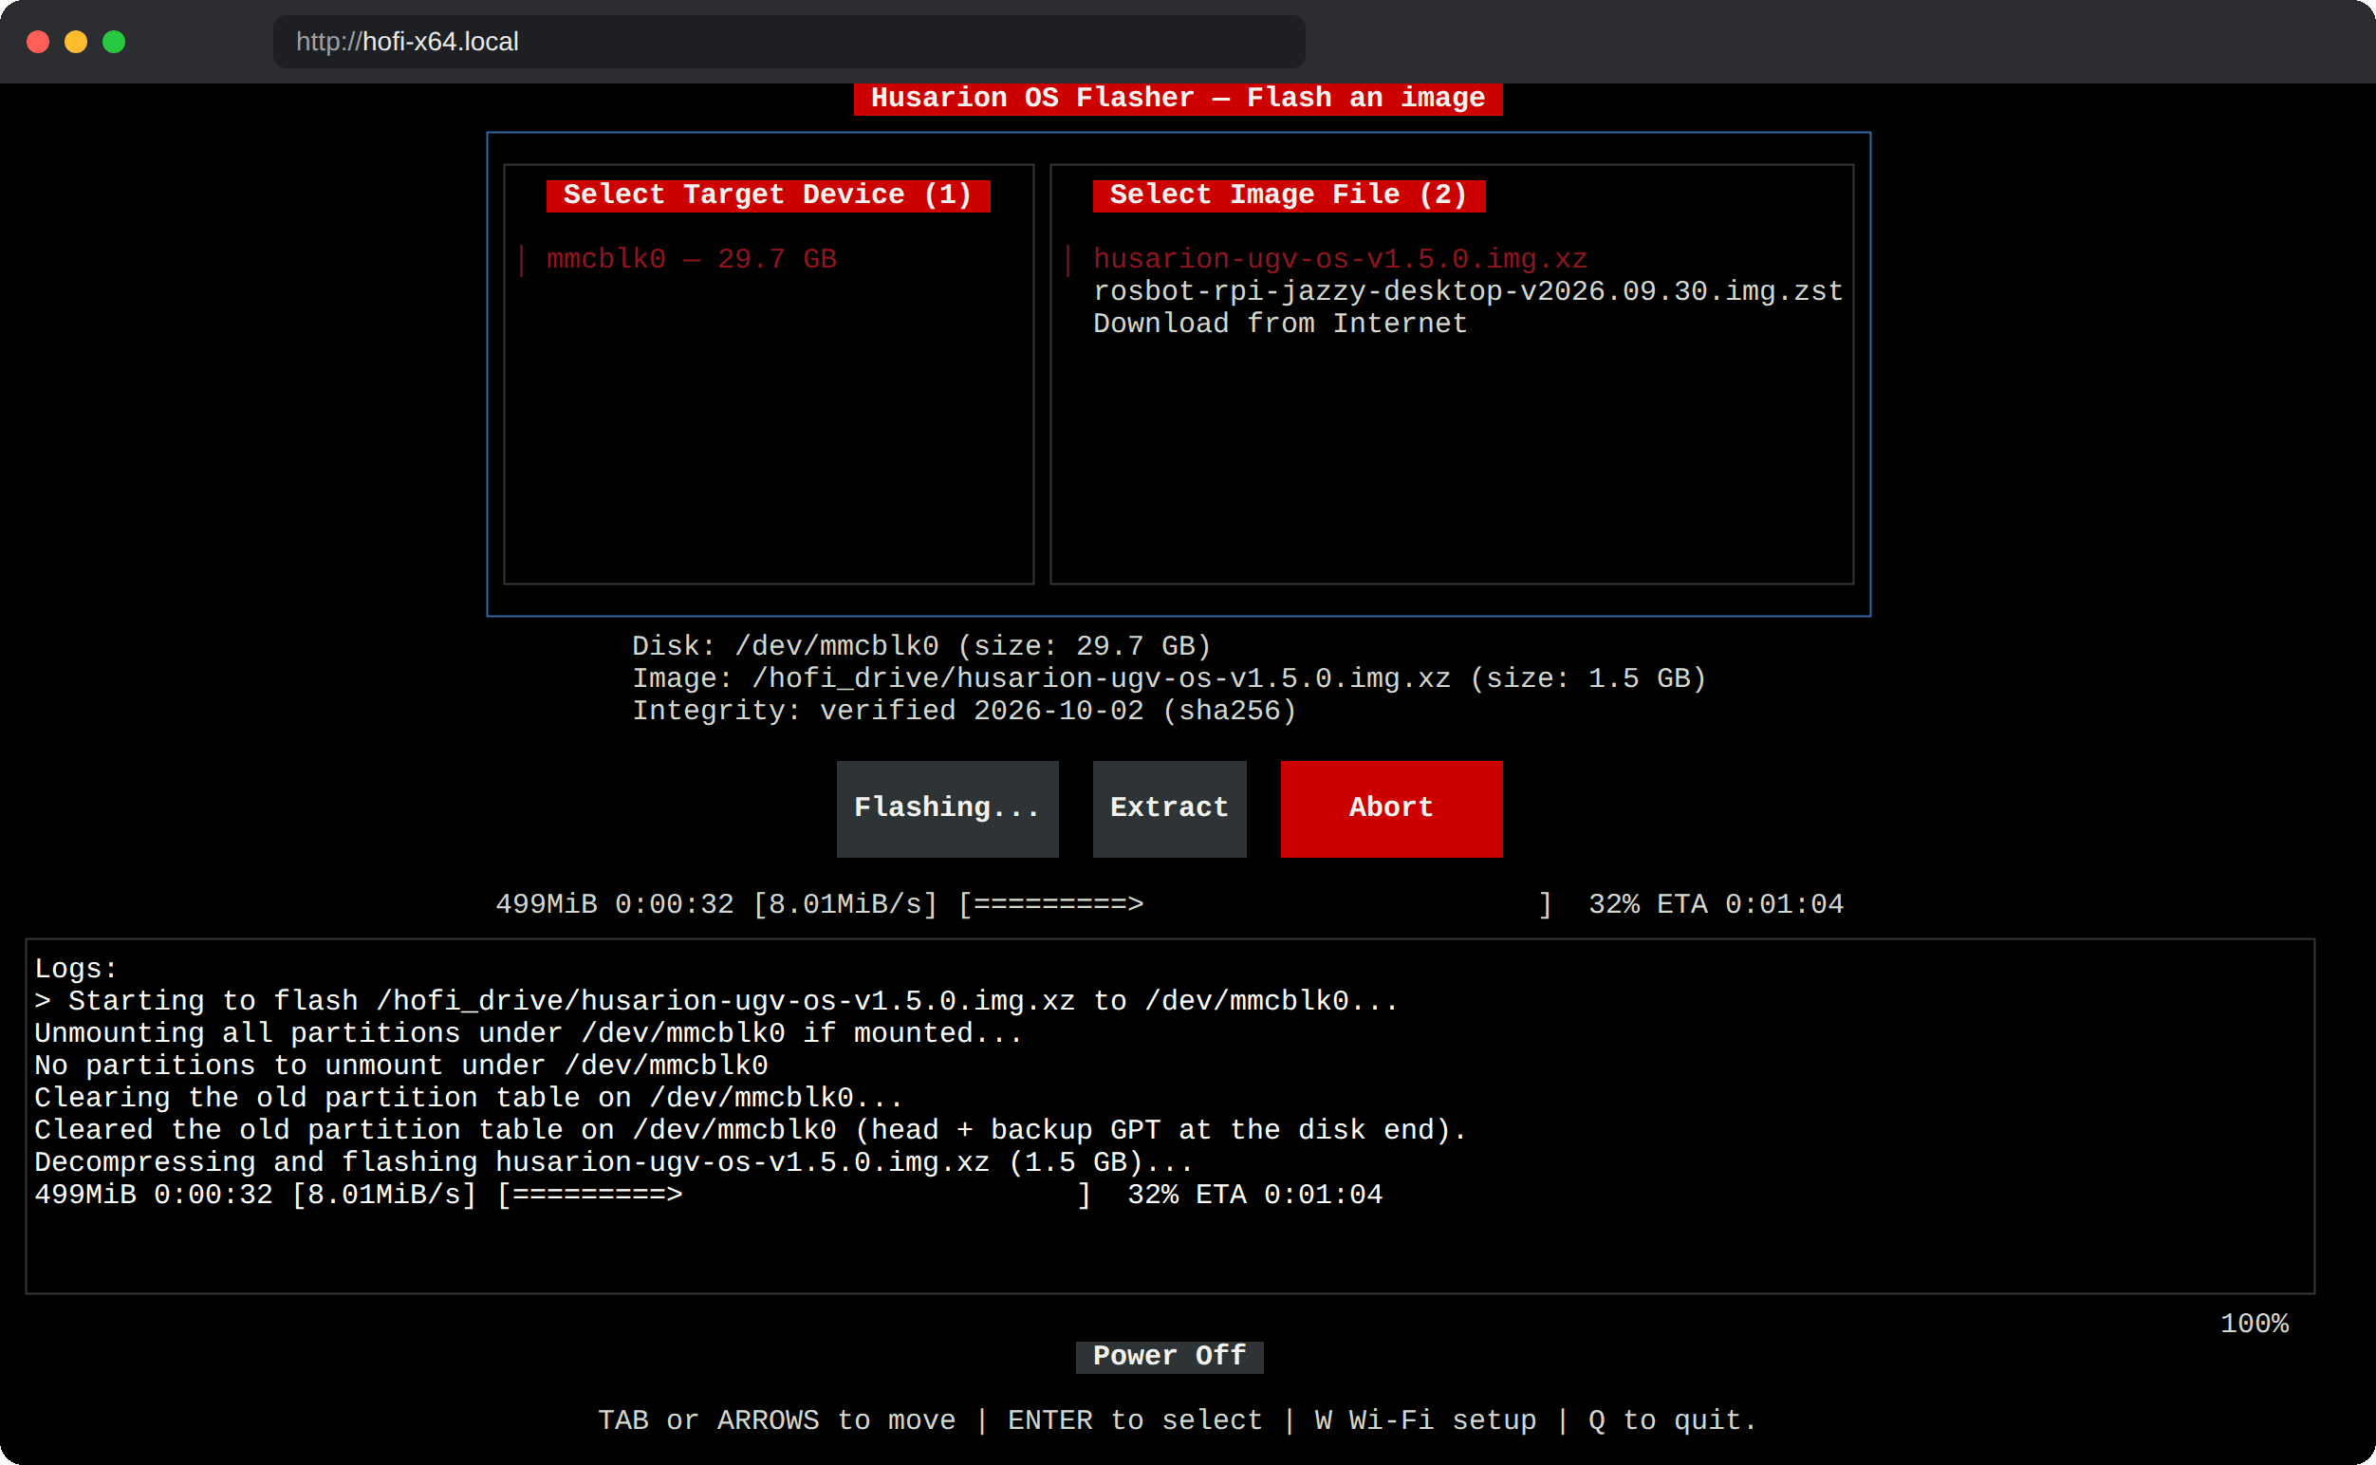This screenshot has height=1465, width=2376.
Task: Click the Image: /hofi_drive path line
Action: pyautogui.click(x=1170, y=678)
